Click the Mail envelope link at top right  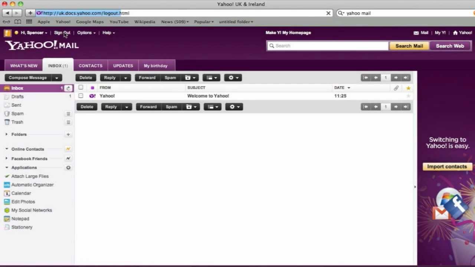pos(421,33)
